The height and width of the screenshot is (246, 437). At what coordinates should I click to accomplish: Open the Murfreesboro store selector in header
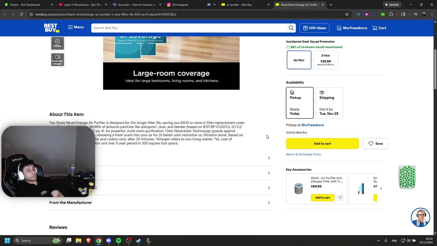[x=352, y=28]
